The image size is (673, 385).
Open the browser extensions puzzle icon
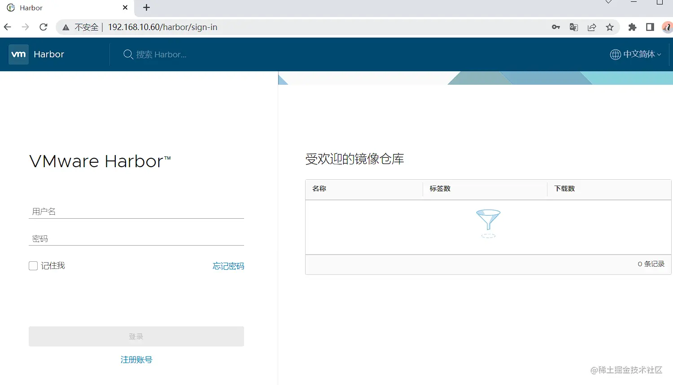coord(632,27)
